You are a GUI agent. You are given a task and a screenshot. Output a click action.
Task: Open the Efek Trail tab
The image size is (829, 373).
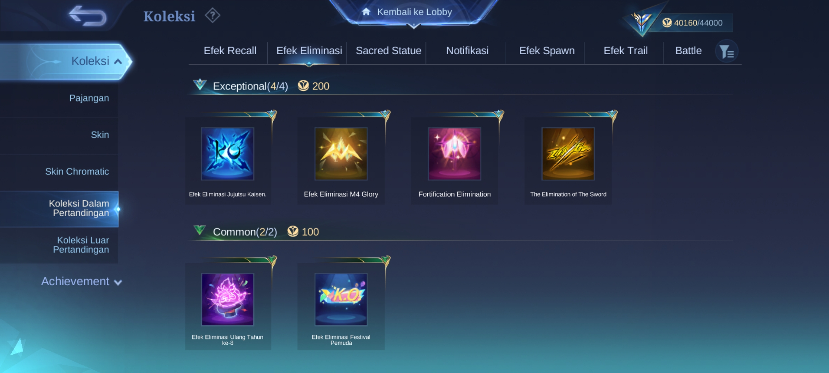click(626, 51)
